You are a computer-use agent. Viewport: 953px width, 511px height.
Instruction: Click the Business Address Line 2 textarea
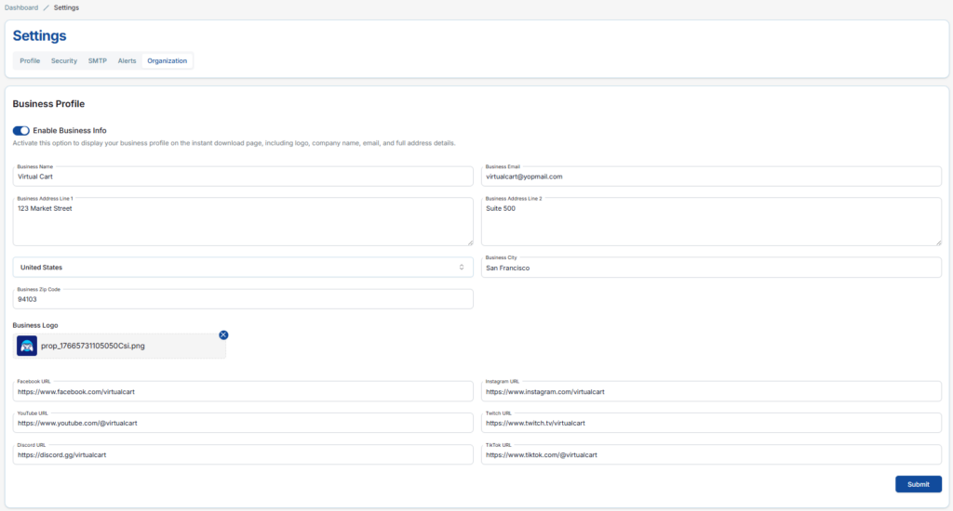(x=711, y=223)
